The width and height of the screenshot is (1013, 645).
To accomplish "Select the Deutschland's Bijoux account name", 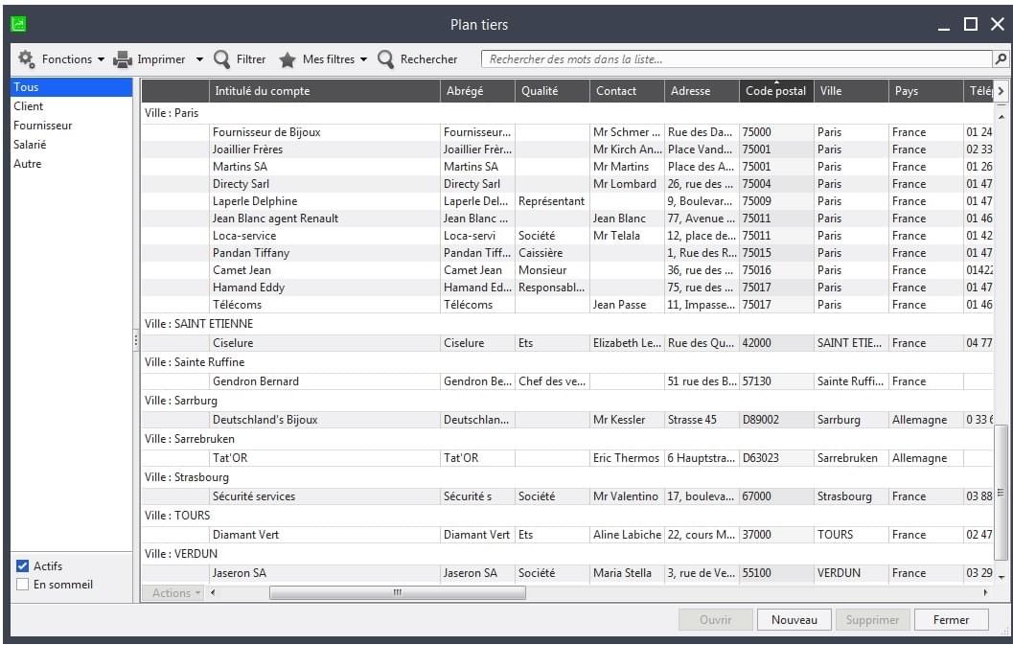I will coord(265,420).
